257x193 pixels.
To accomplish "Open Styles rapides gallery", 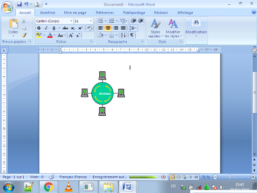I will 155,28.
